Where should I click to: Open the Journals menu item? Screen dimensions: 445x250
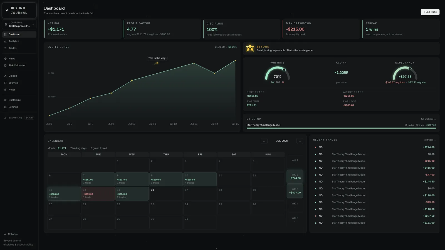tap(19, 83)
